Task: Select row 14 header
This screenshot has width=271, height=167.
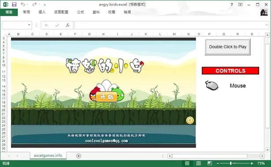Action: point(4,86)
